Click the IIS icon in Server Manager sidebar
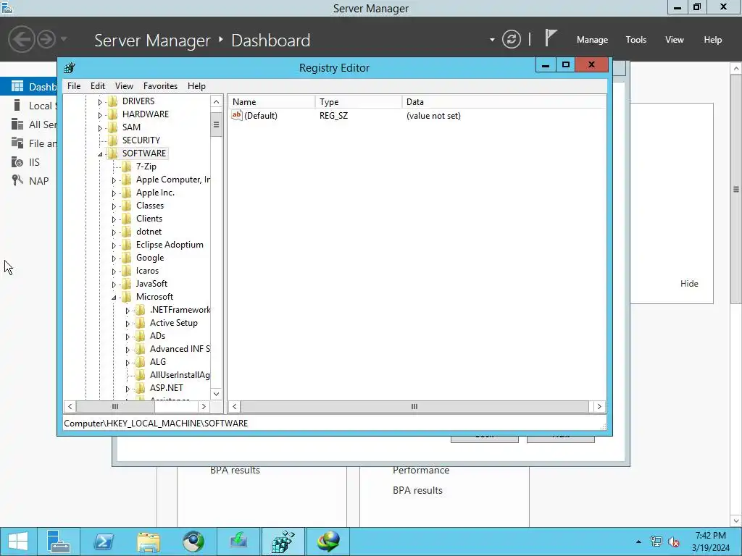The width and height of the screenshot is (742, 556). (x=17, y=162)
